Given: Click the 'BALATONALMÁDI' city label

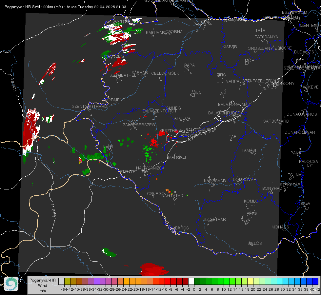Looking at the screenshot, I should click(235, 105).
